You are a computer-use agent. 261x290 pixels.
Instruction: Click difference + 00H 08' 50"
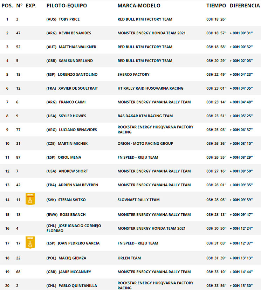(x=241, y=171)
